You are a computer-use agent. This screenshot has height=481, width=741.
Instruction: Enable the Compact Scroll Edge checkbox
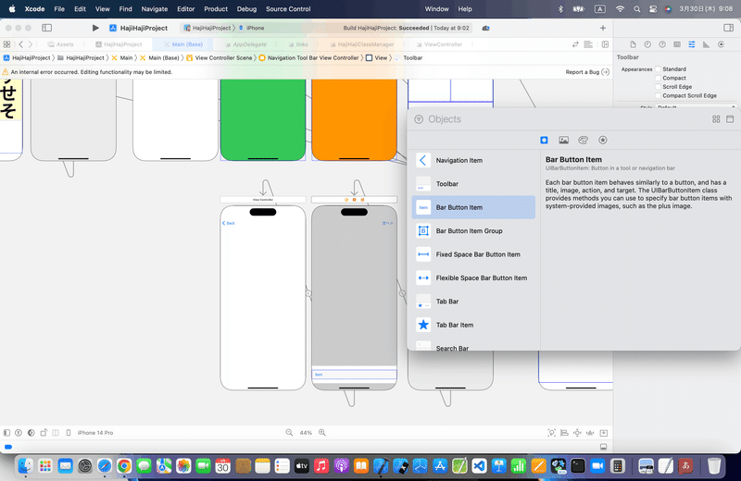click(658, 96)
